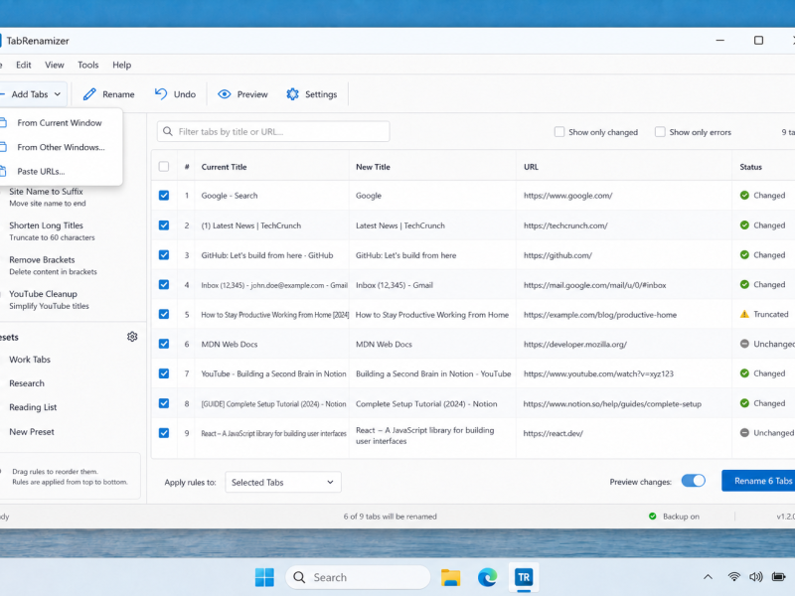This screenshot has width=795, height=596.
Task: Open the Selected Tabs combo box
Action: click(283, 482)
